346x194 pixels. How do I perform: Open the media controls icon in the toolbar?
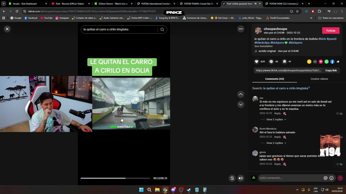pyautogui.click(x=329, y=11)
